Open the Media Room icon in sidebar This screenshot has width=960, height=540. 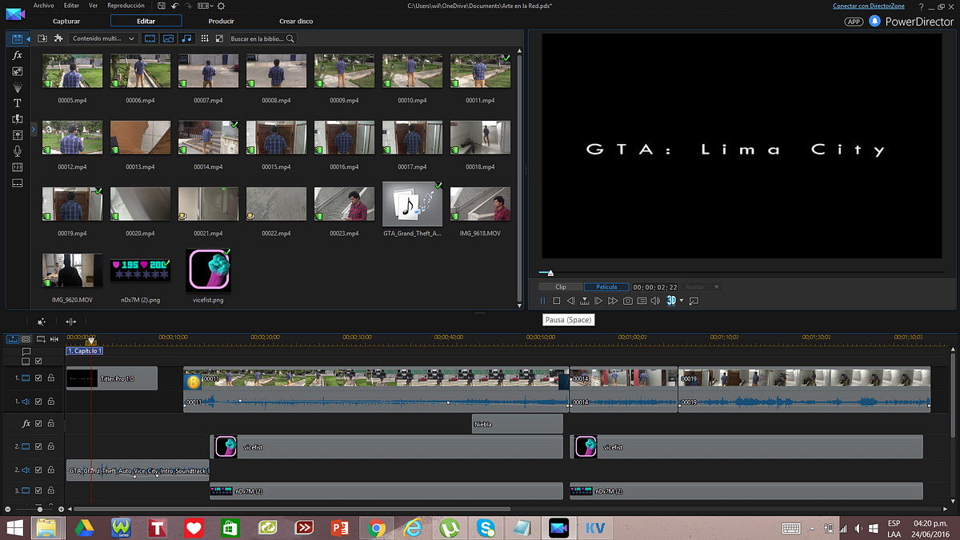coord(17,38)
